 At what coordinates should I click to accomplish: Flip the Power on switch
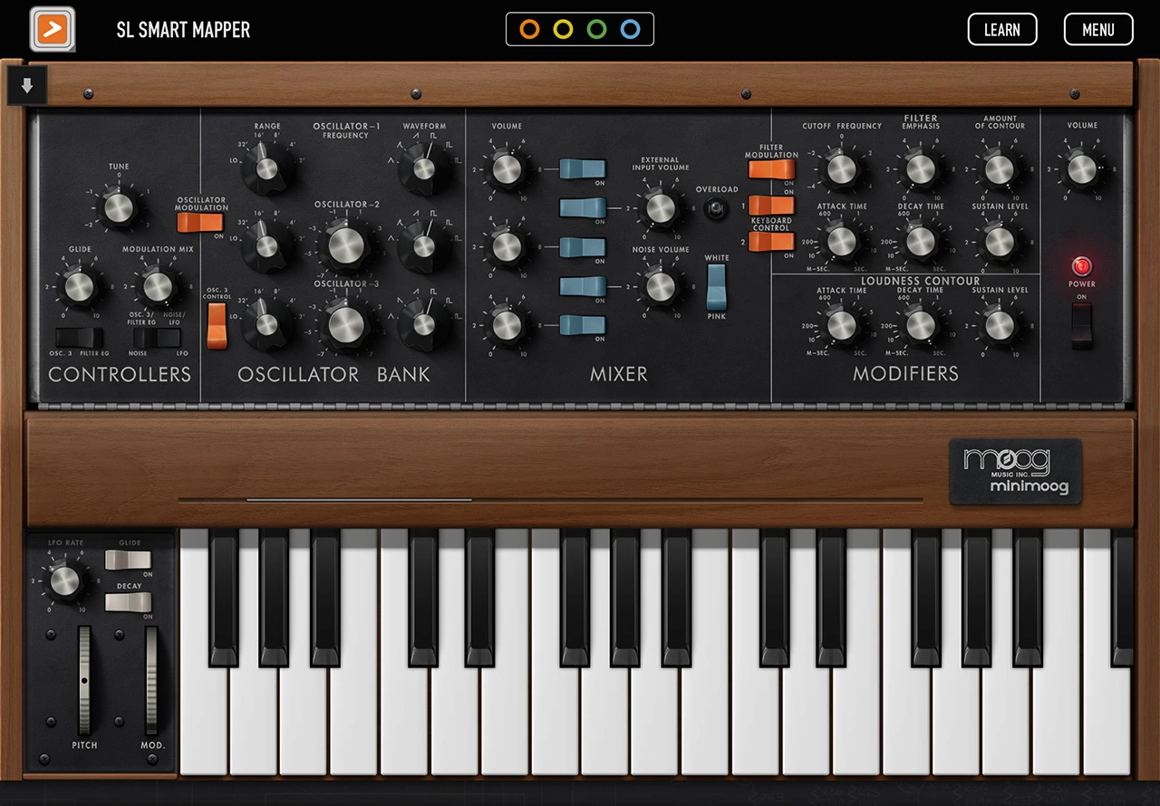tap(1081, 326)
